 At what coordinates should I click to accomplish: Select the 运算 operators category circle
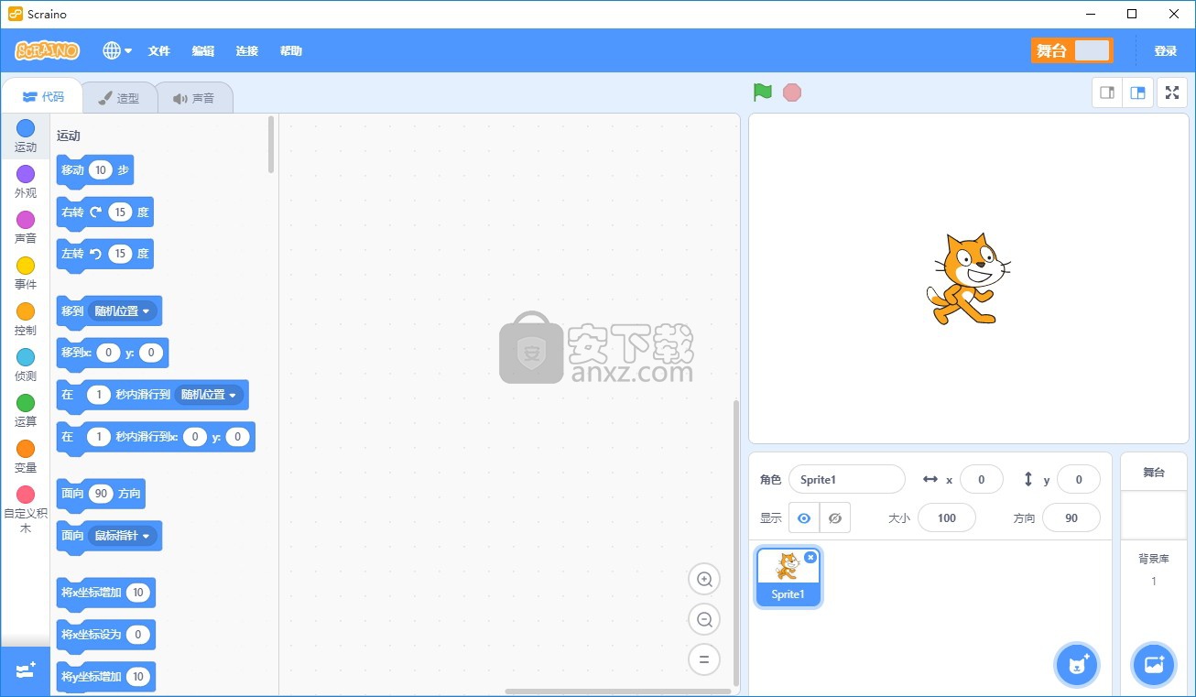(26, 403)
